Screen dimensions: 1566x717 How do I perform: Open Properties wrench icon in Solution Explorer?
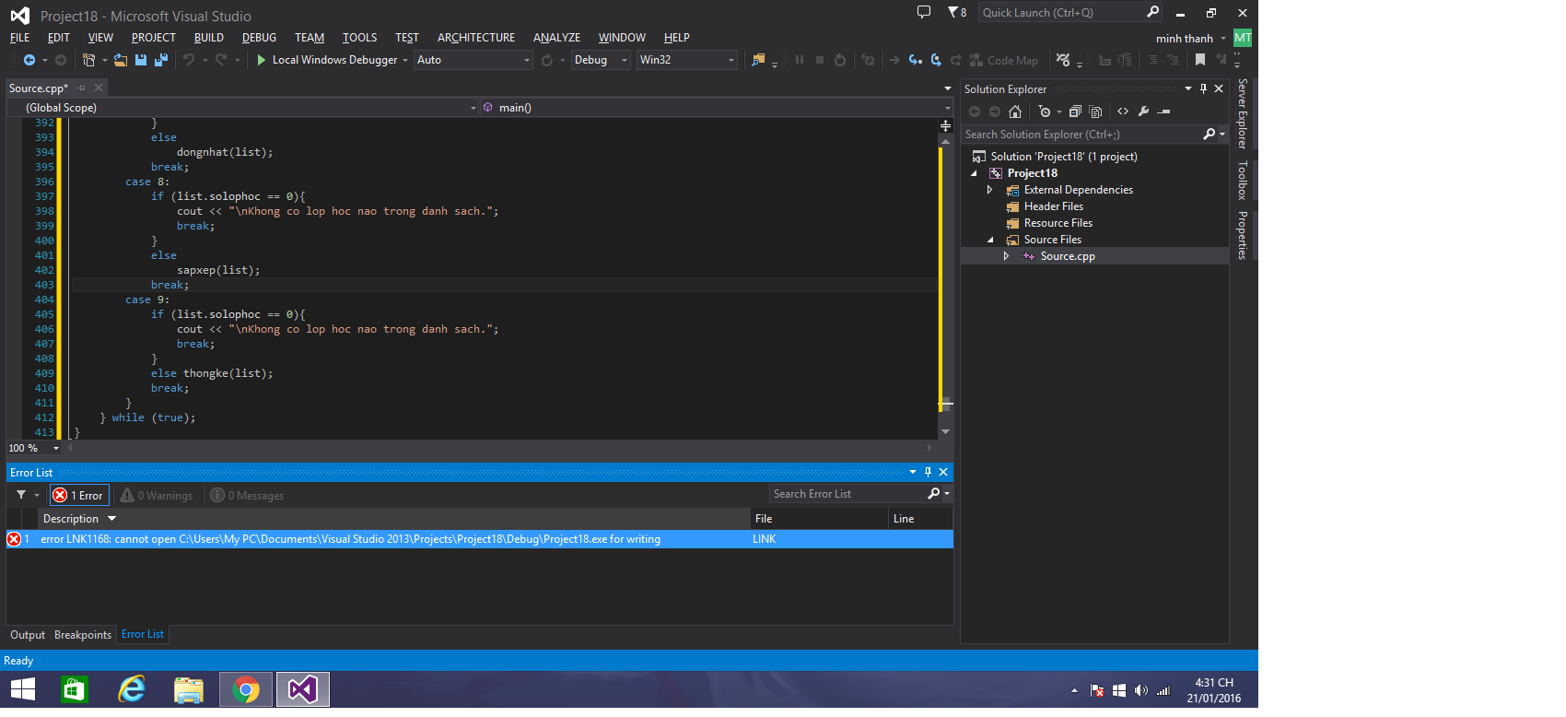coord(1143,112)
